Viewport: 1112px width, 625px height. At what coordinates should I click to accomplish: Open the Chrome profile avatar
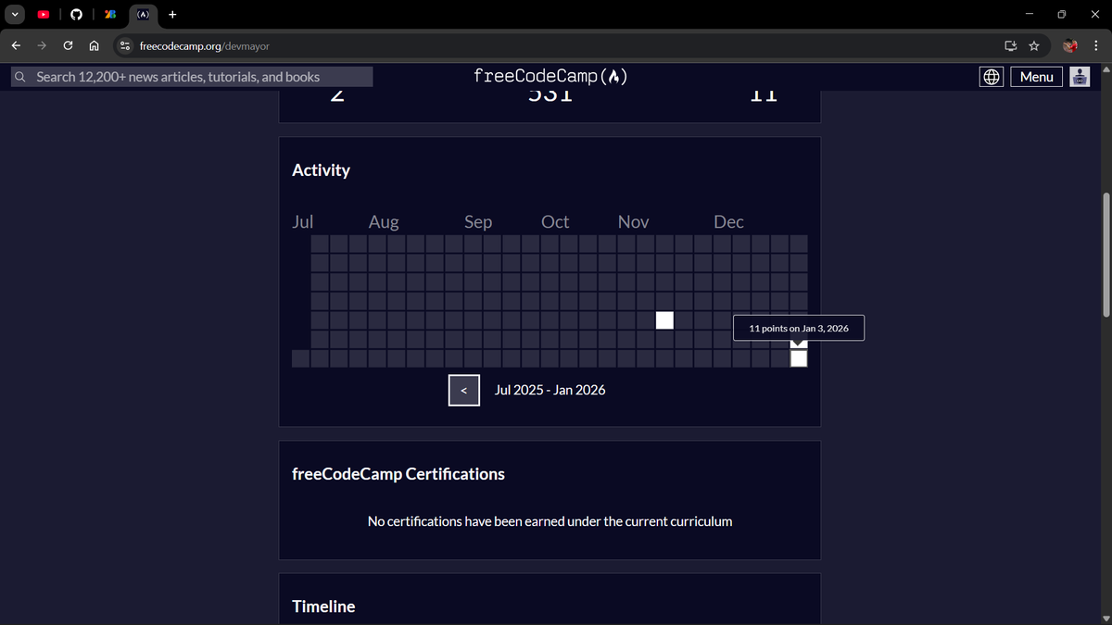pyautogui.click(x=1071, y=45)
